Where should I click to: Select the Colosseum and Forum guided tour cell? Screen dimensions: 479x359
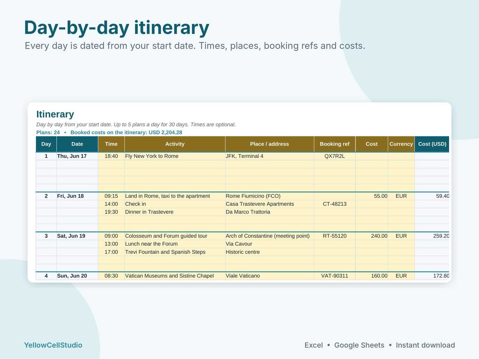pyautogui.click(x=175, y=236)
